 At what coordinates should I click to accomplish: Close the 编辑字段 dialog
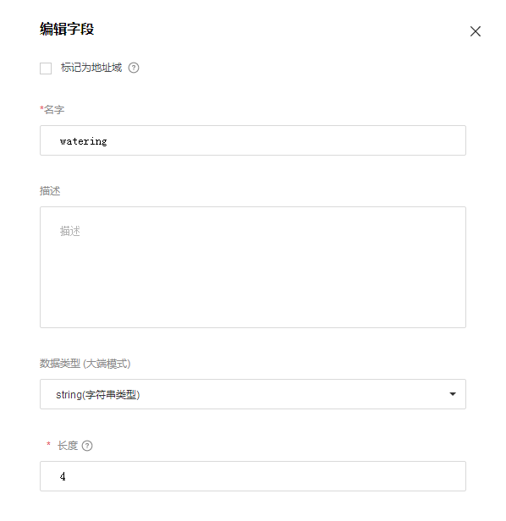click(x=475, y=31)
